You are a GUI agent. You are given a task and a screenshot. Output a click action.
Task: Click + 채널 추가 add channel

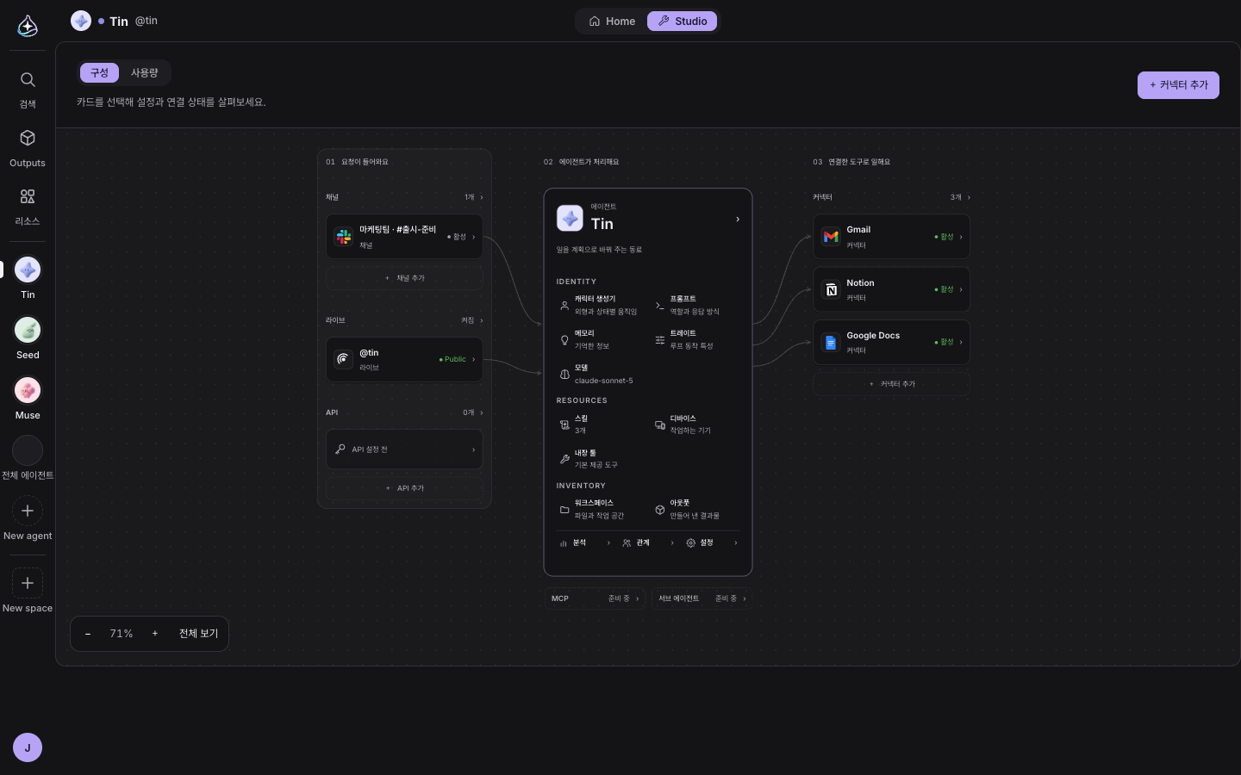pyautogui.click(x=404, y=278)
